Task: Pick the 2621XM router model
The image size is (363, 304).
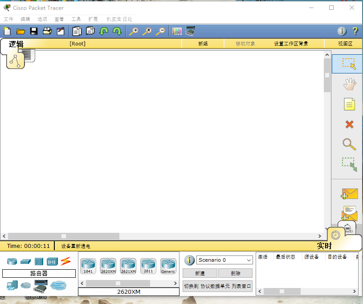Action: tap(128, 266)
